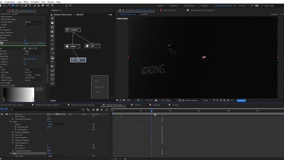Click the previous gradient preset arrow

click(37, 89)
